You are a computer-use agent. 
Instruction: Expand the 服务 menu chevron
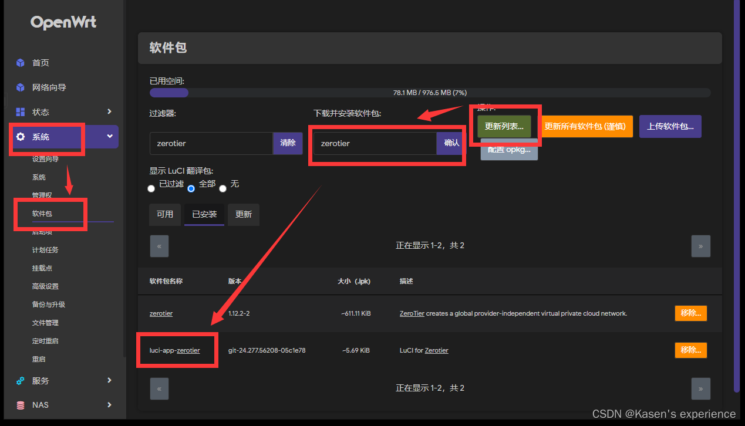click(109, 380)
